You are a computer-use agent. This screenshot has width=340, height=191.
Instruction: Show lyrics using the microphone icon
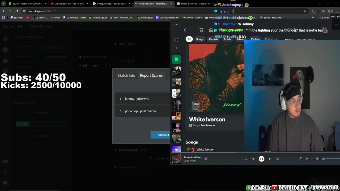(x=306, y=159)
